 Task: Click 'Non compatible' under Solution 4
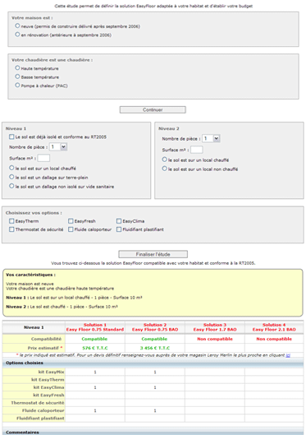tap(274, 339)
